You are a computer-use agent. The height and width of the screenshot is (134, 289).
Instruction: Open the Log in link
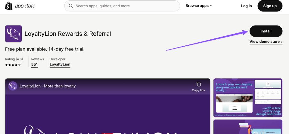pyautogui.click(x=247, y=6)
